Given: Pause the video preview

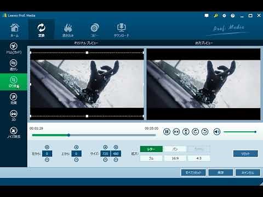Looking at the screenshot, I should 167,131.
